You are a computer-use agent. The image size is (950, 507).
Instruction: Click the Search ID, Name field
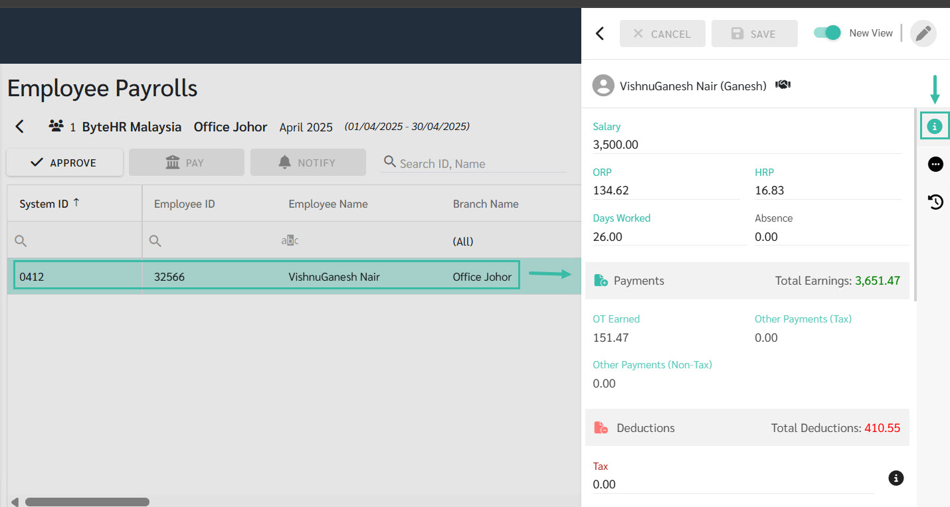point(475,163)
